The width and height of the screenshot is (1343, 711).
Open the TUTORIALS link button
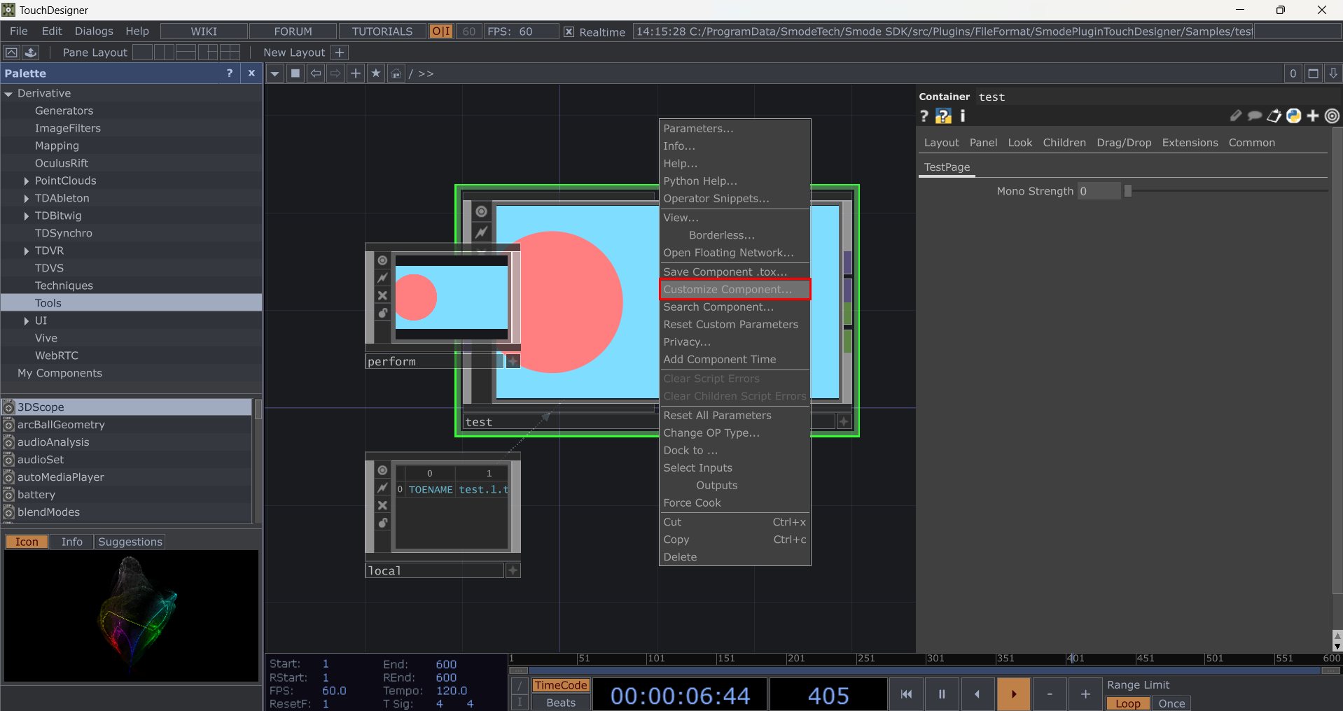tap(382, 31)
